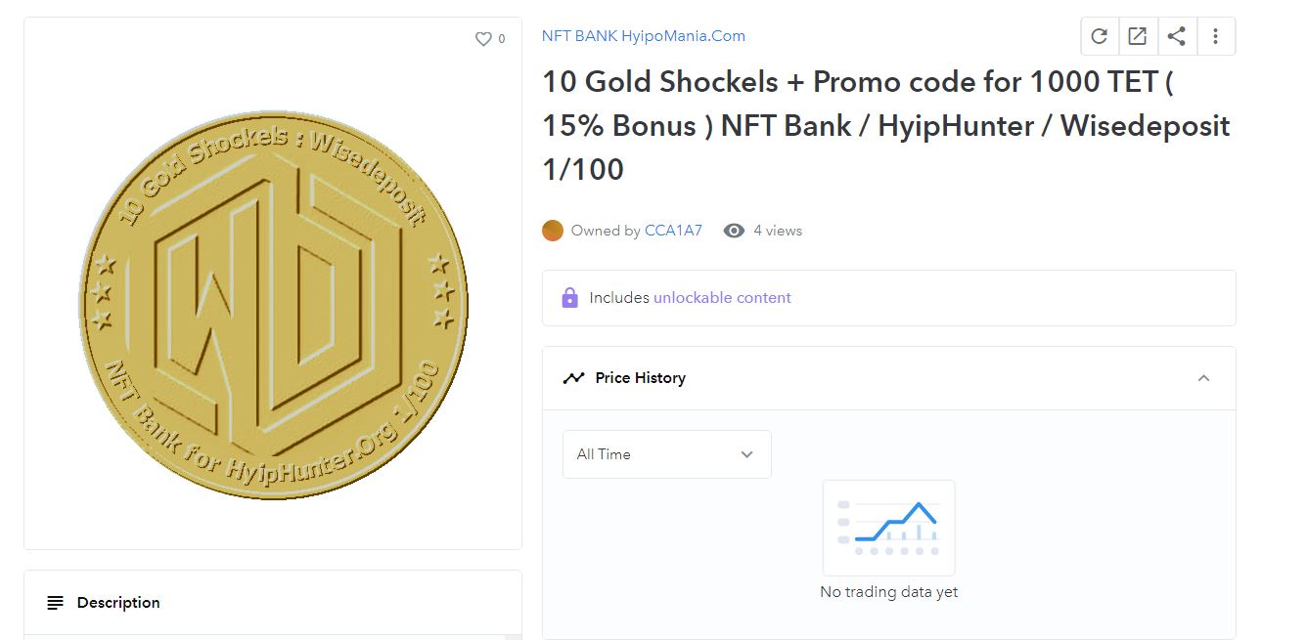1307x640 pixels.
Task: Click the heart favorite icon
Action: [483, 39]
